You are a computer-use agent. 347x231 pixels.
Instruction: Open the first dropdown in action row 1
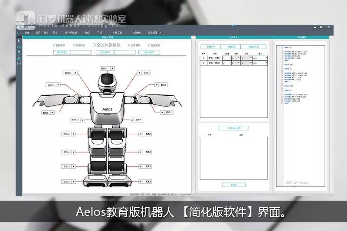tap(227, 58)
